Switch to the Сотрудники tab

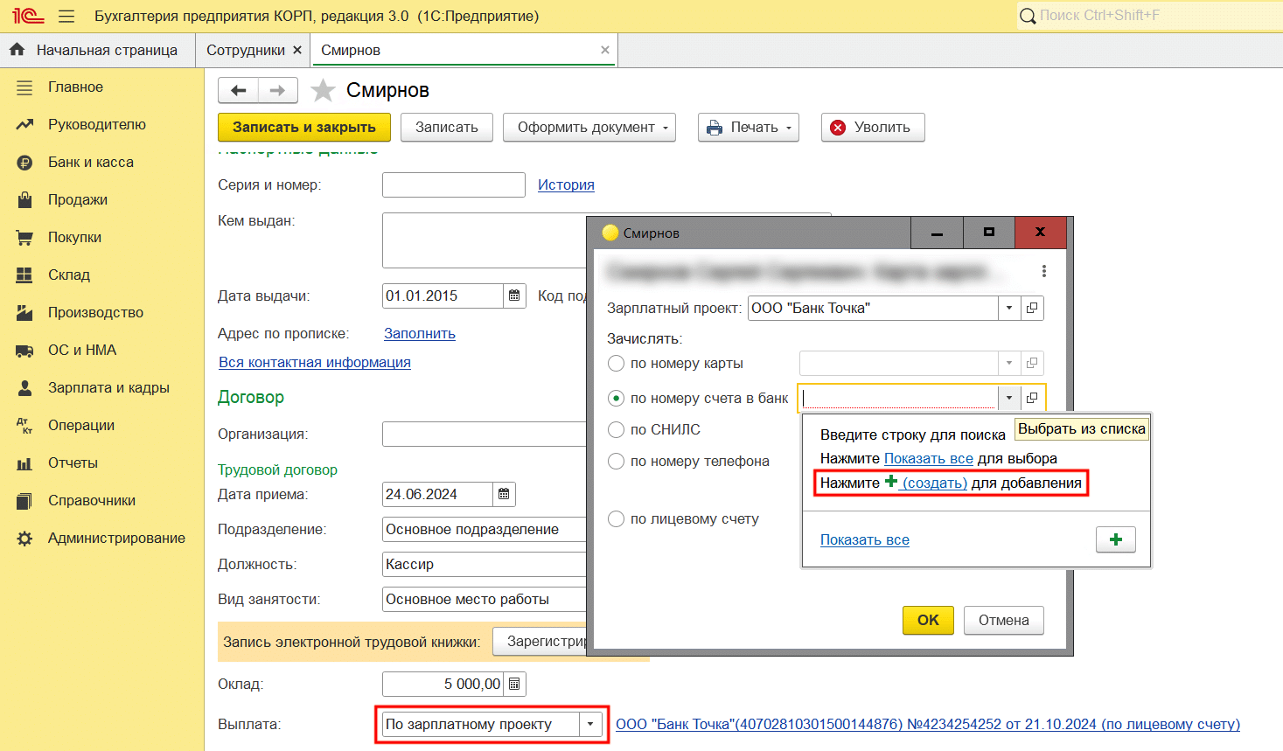245,50
